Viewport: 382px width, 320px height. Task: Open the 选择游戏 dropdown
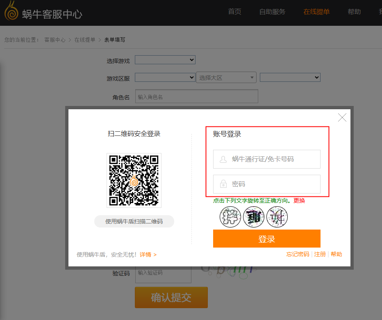[x=165, y=60]
